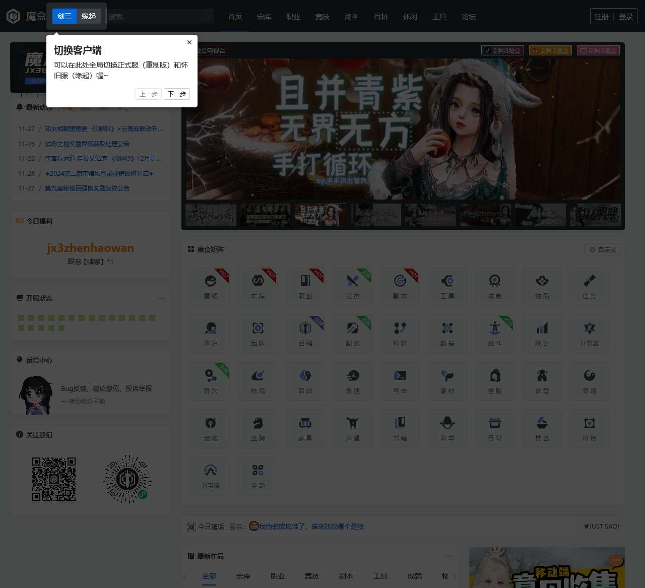
Task: Open 论坛 in the top navigation bar
Action: [469, 17]
